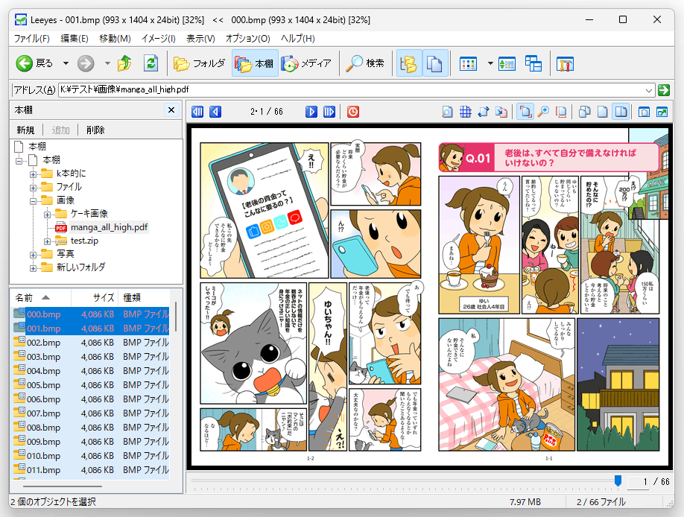Click the red slideshow timer icon

(353, 112)
